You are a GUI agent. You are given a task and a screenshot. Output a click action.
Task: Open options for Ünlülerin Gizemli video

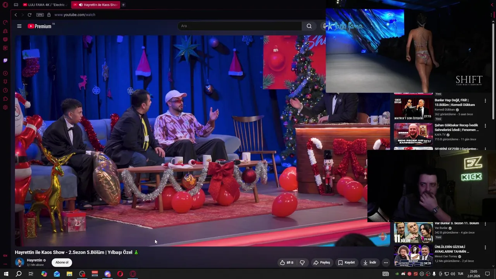[485, 247]
